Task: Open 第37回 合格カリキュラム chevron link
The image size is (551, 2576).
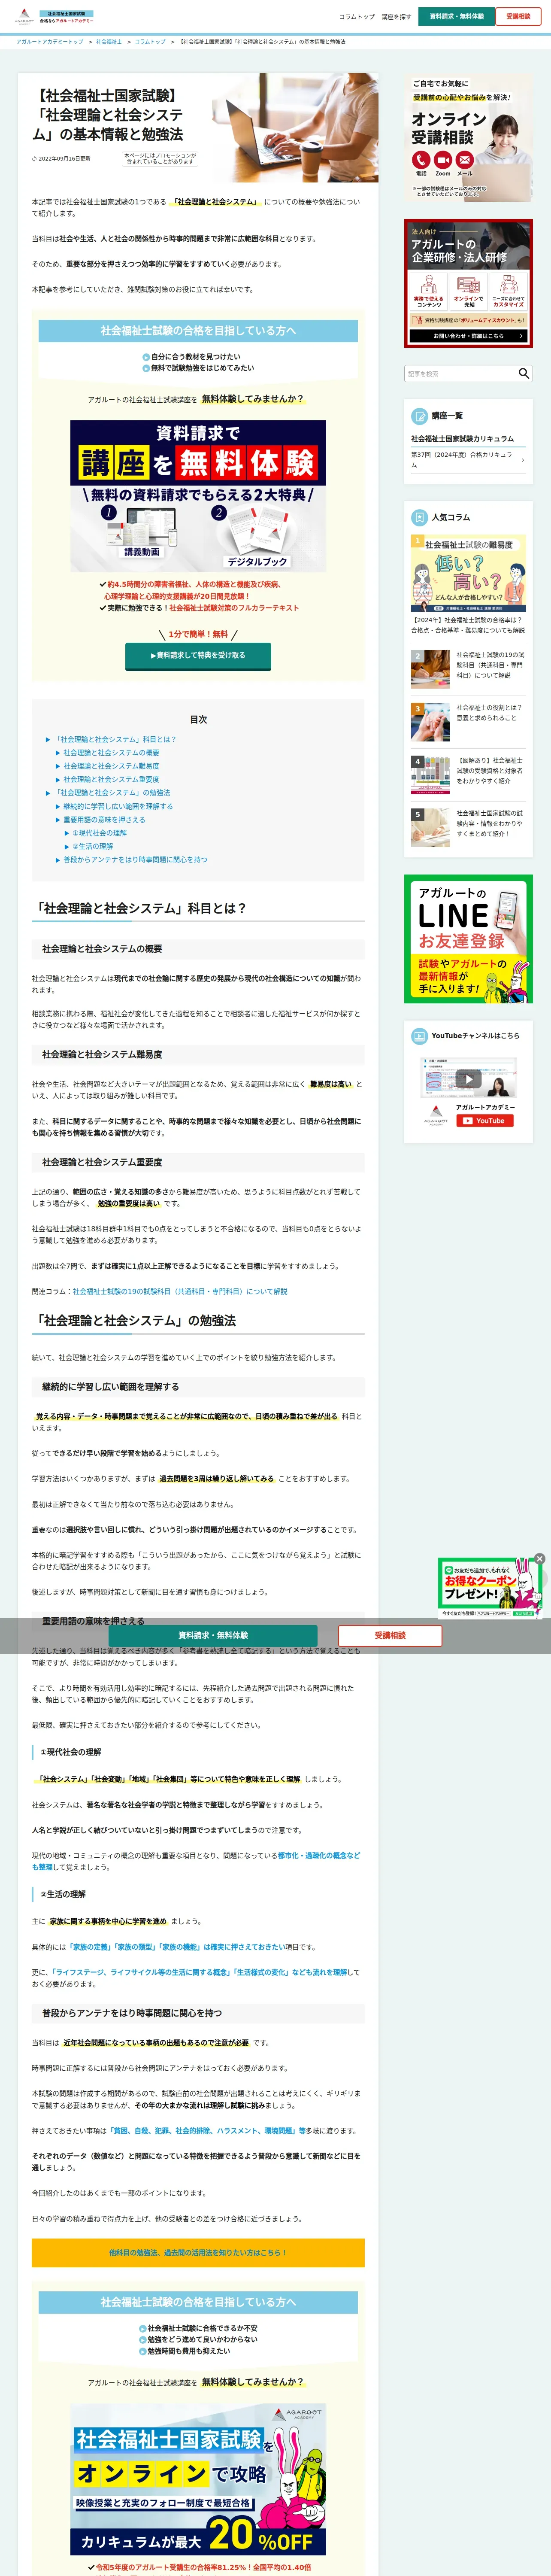Action: click(x=468, y=459)
